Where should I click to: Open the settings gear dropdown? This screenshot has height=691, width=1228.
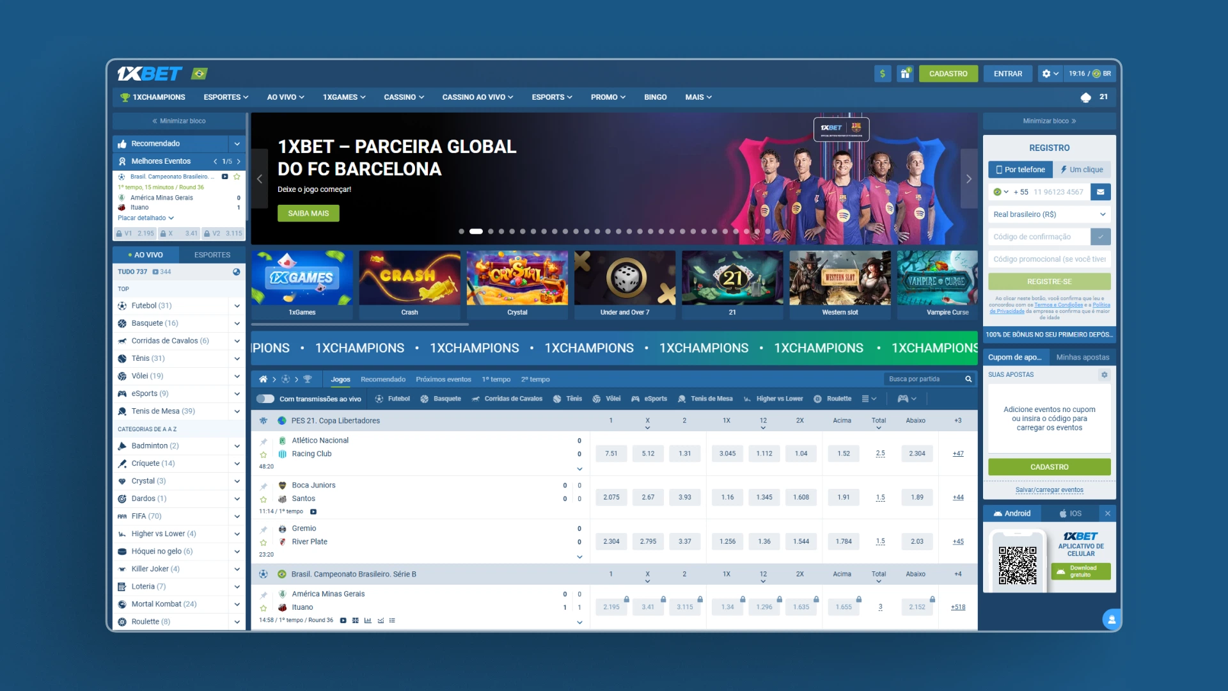1050,74
